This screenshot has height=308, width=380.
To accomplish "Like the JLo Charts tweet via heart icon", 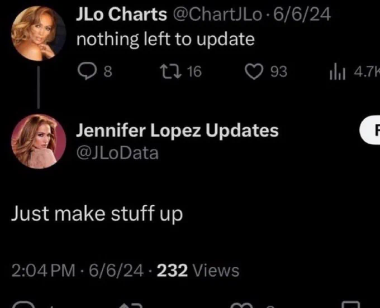I will [x=254, y=72].
